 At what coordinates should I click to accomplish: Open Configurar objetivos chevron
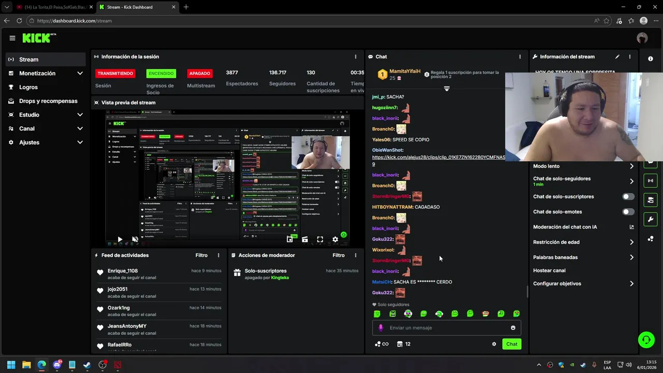(631, 283)
